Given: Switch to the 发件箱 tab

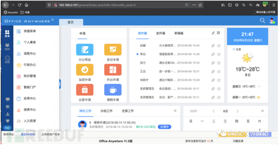Looking at the screenshot, I should click(160, 33).
